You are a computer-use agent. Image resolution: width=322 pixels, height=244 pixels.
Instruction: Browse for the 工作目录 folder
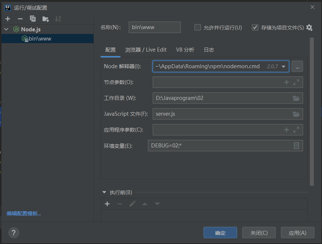(296, 98)
